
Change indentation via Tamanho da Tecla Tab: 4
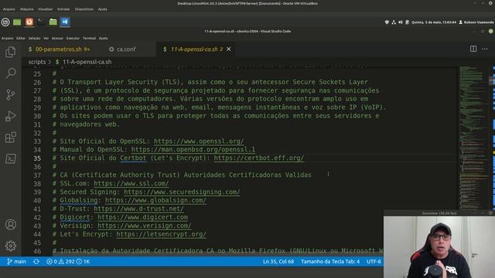(330, 262)
